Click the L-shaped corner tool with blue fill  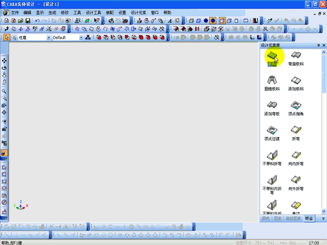click(x=259, y=37)
